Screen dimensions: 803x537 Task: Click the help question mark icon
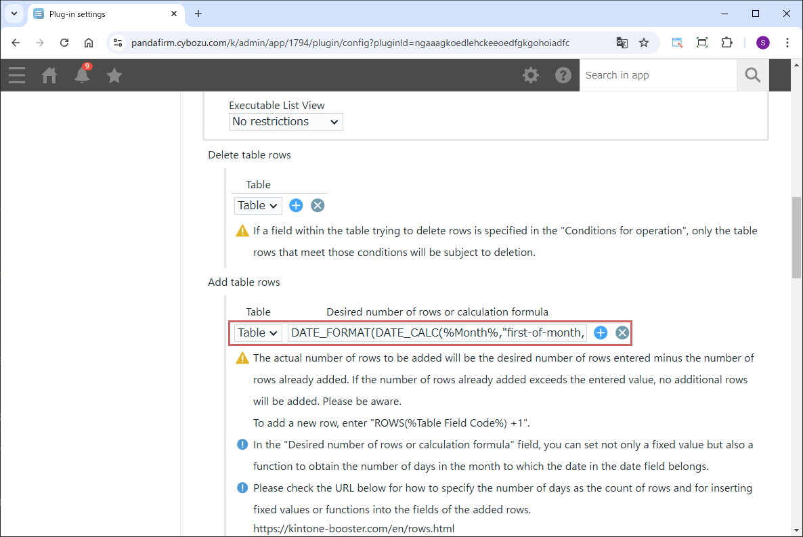563,75
